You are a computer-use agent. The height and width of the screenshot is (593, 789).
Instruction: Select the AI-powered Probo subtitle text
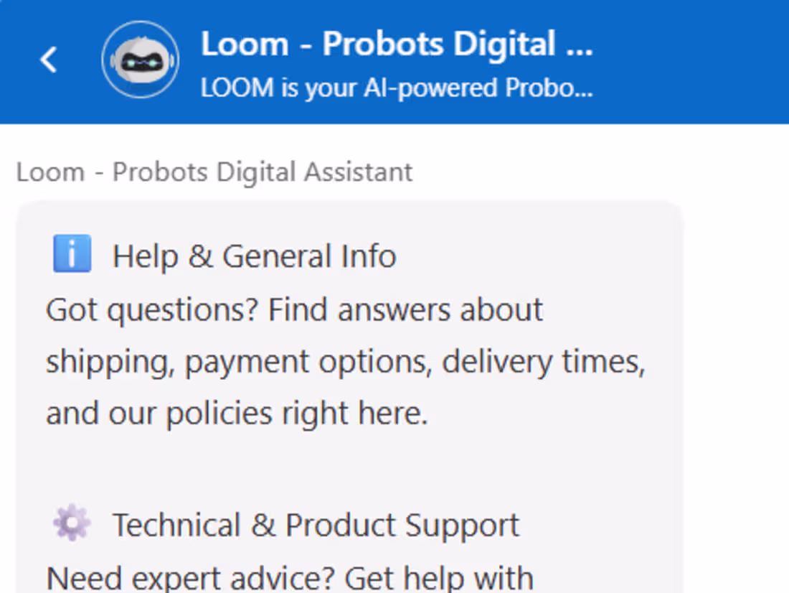(x=397, y=88)
